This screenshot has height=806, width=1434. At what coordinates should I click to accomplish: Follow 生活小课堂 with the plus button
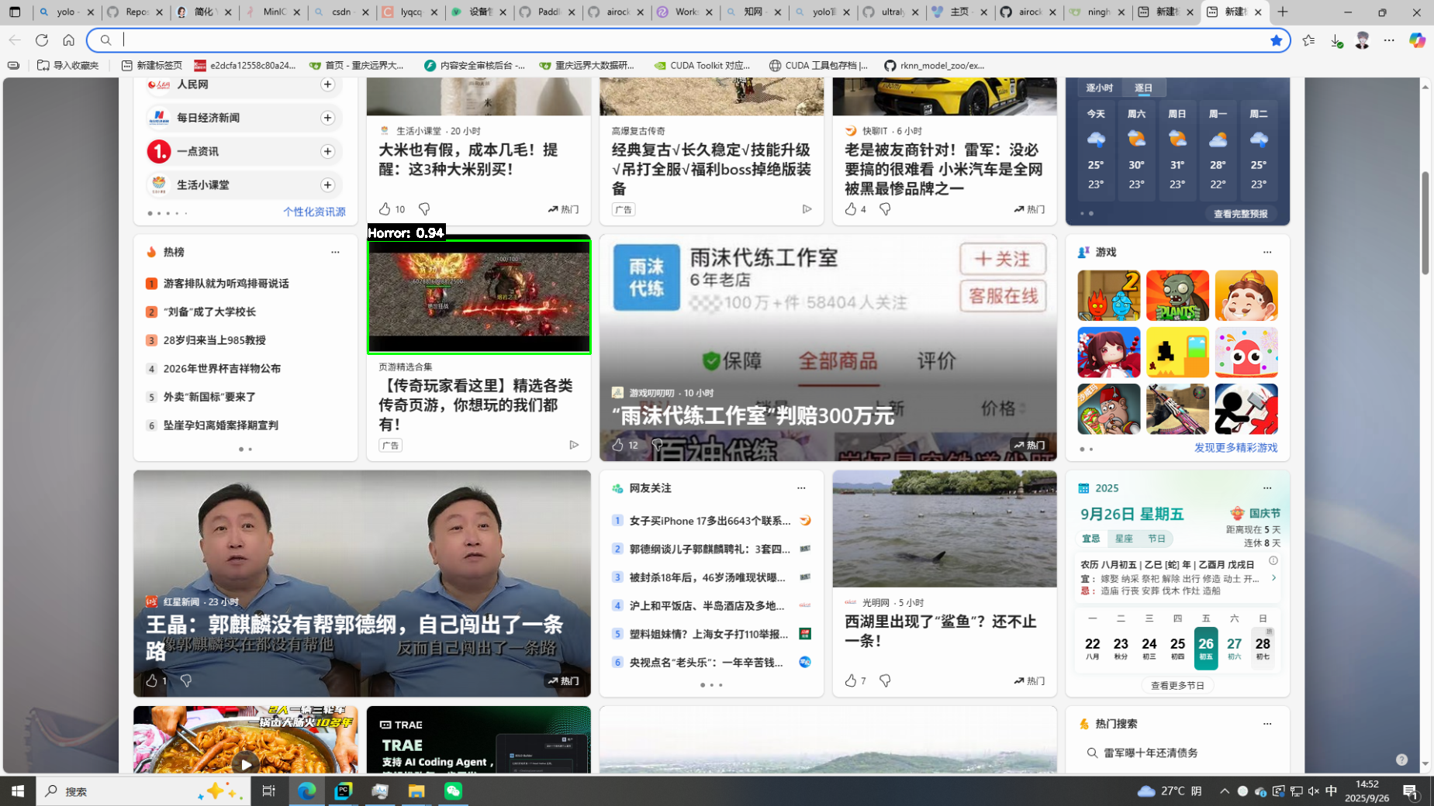point(327,185)
